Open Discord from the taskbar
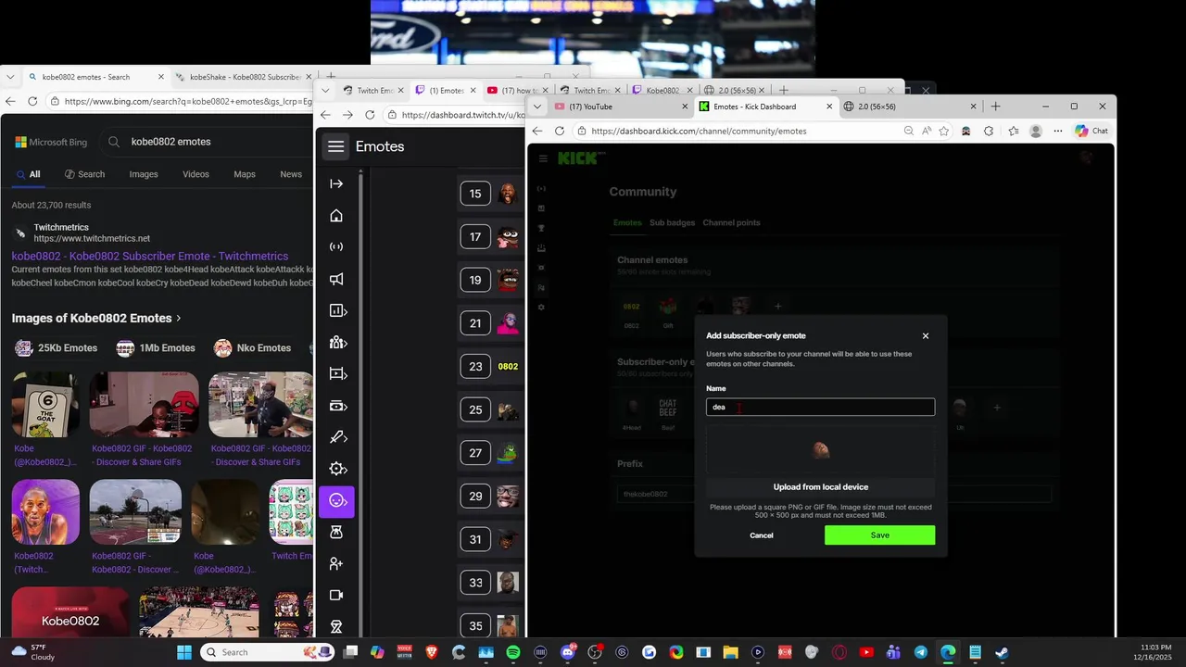Viewport: 1186px width, 667px height. [x=568, y=652]
